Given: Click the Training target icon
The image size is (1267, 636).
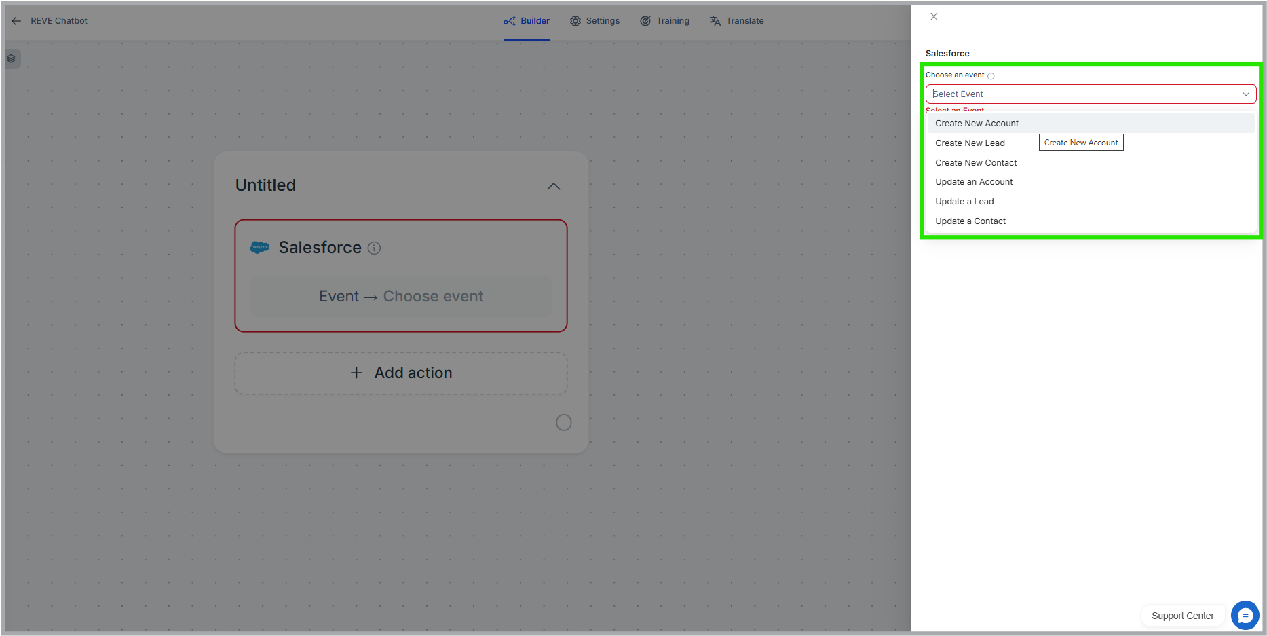Looking at the screenshot, I should click(x=645, y=21).
